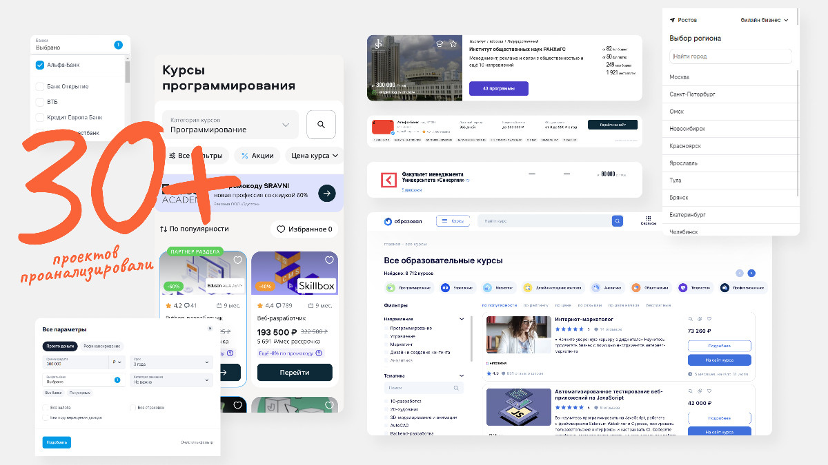Expand Категория курсов Программирование dropdown

[x=230, y=125]
